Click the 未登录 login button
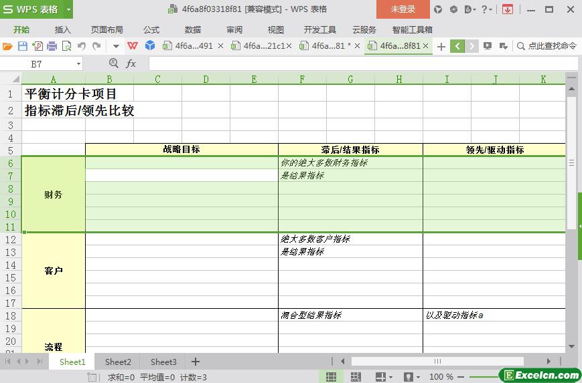Screen dimensions: 582x383 pyautogui.click(x=403, y=9)
